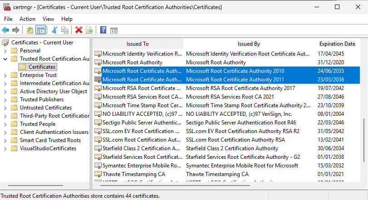This screenshot has height=200, width=368.
Task: Sort by the Issued To column header
Action: click(x=137, y=44)
